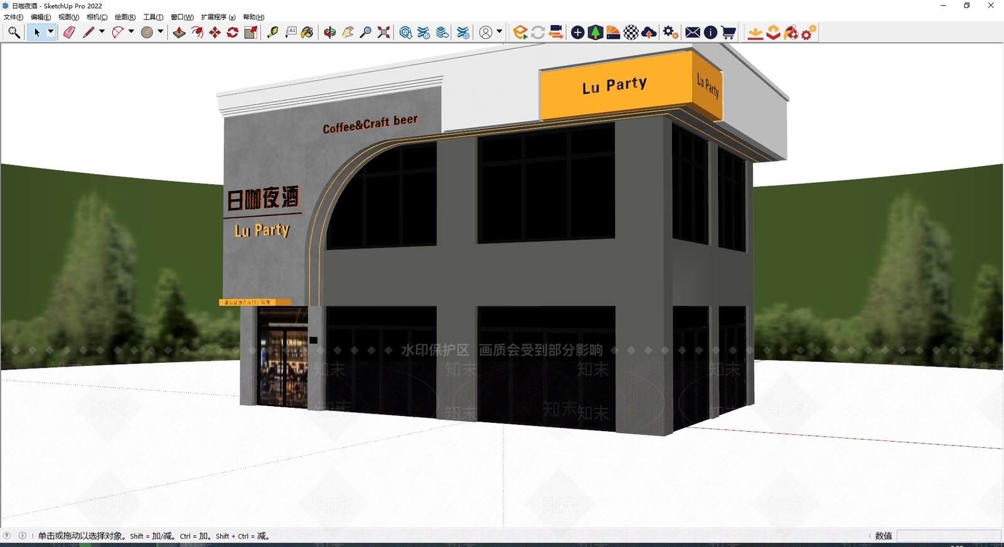This screenshot has height=547, width=1004.
Task: Select the arrow Select tool
Action: pyautogui.click(x=37, y=33)
